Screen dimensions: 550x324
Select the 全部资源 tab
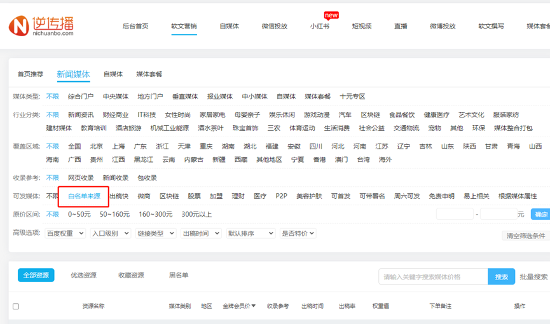(36, 275)
